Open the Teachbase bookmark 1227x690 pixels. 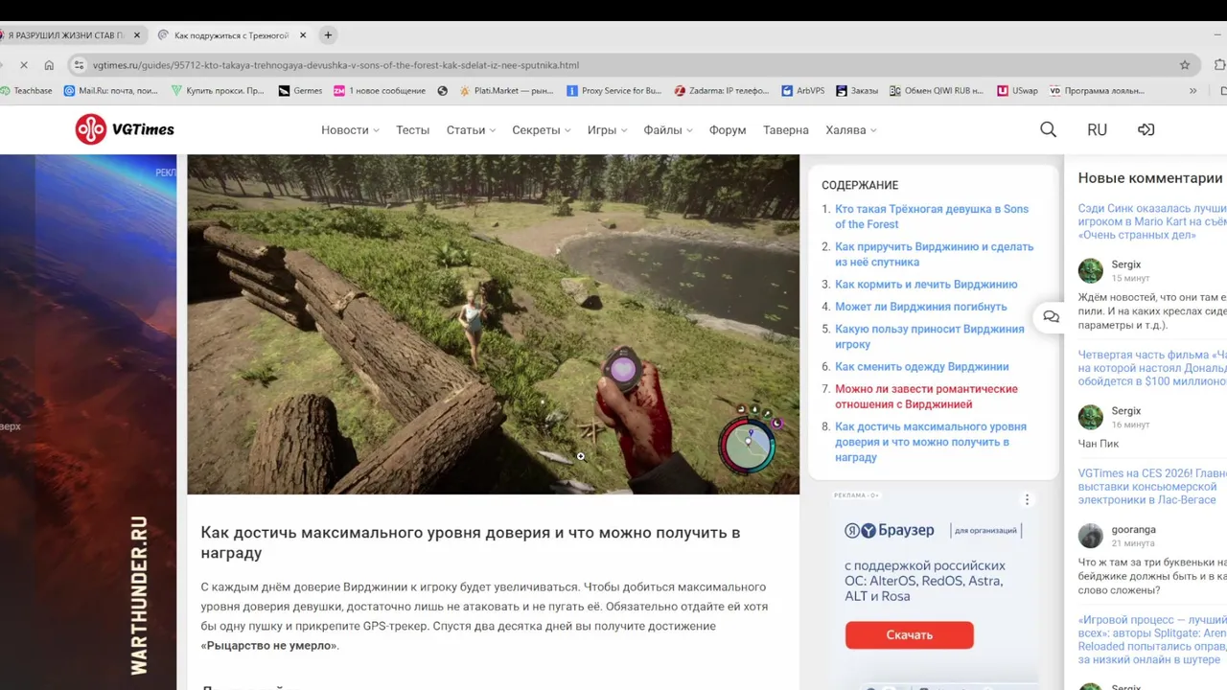click(26, 91)
